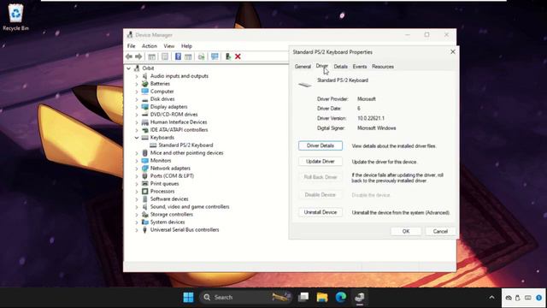Click the Forward arrow in Device Manager toolbar
Screen dimensions: 547x308
pyautogui.click(x=138, y=56)
